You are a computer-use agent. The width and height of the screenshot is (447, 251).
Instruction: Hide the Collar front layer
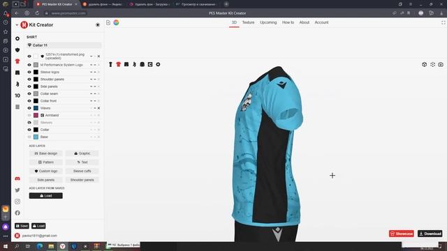coord(29,100)
